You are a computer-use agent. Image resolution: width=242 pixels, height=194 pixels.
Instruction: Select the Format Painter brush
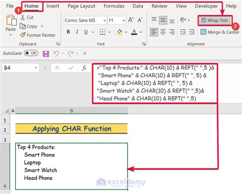22,35
